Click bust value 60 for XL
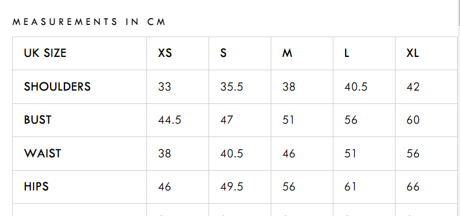This screenshot has height=216, width=460. [x=413, y=120]
